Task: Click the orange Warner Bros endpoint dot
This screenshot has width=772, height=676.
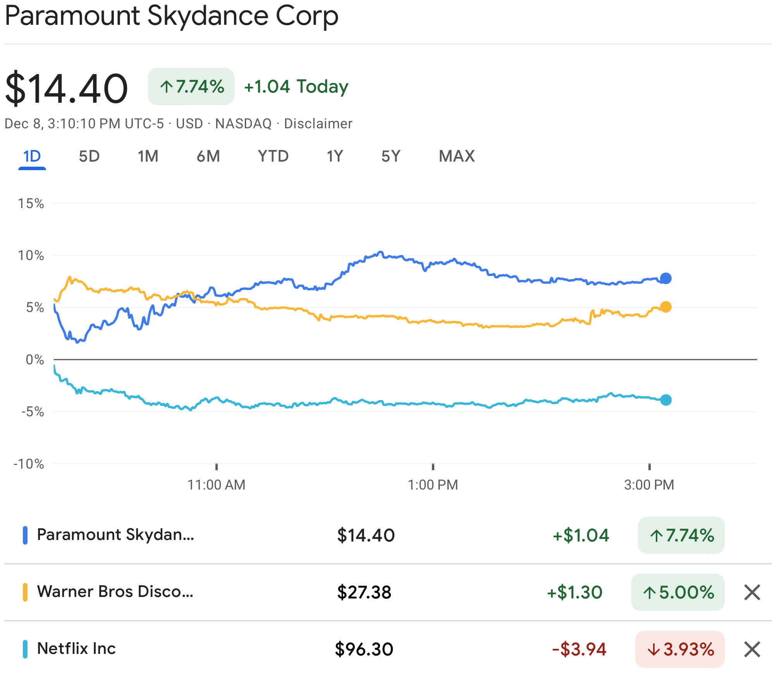Action: 665,307
